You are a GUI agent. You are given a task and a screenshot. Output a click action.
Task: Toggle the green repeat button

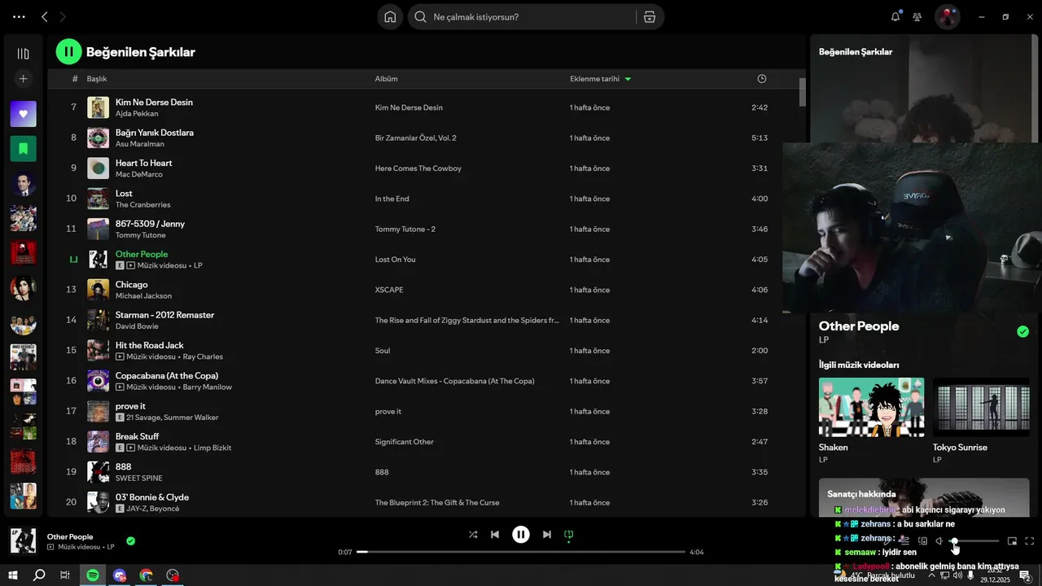[569, 535]
